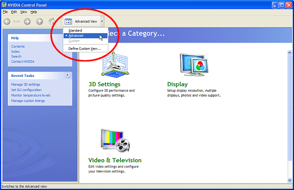This screenshot has height=190, width=294.
Task: Click the Forward navigation arrow icon
Action: tap(27, 22)
